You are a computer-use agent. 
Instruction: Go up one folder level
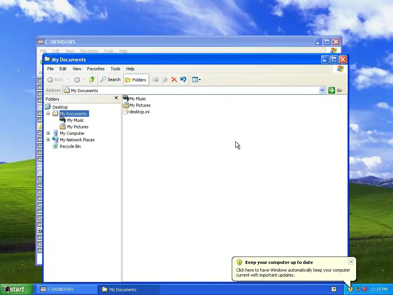(x=92, y=80)
